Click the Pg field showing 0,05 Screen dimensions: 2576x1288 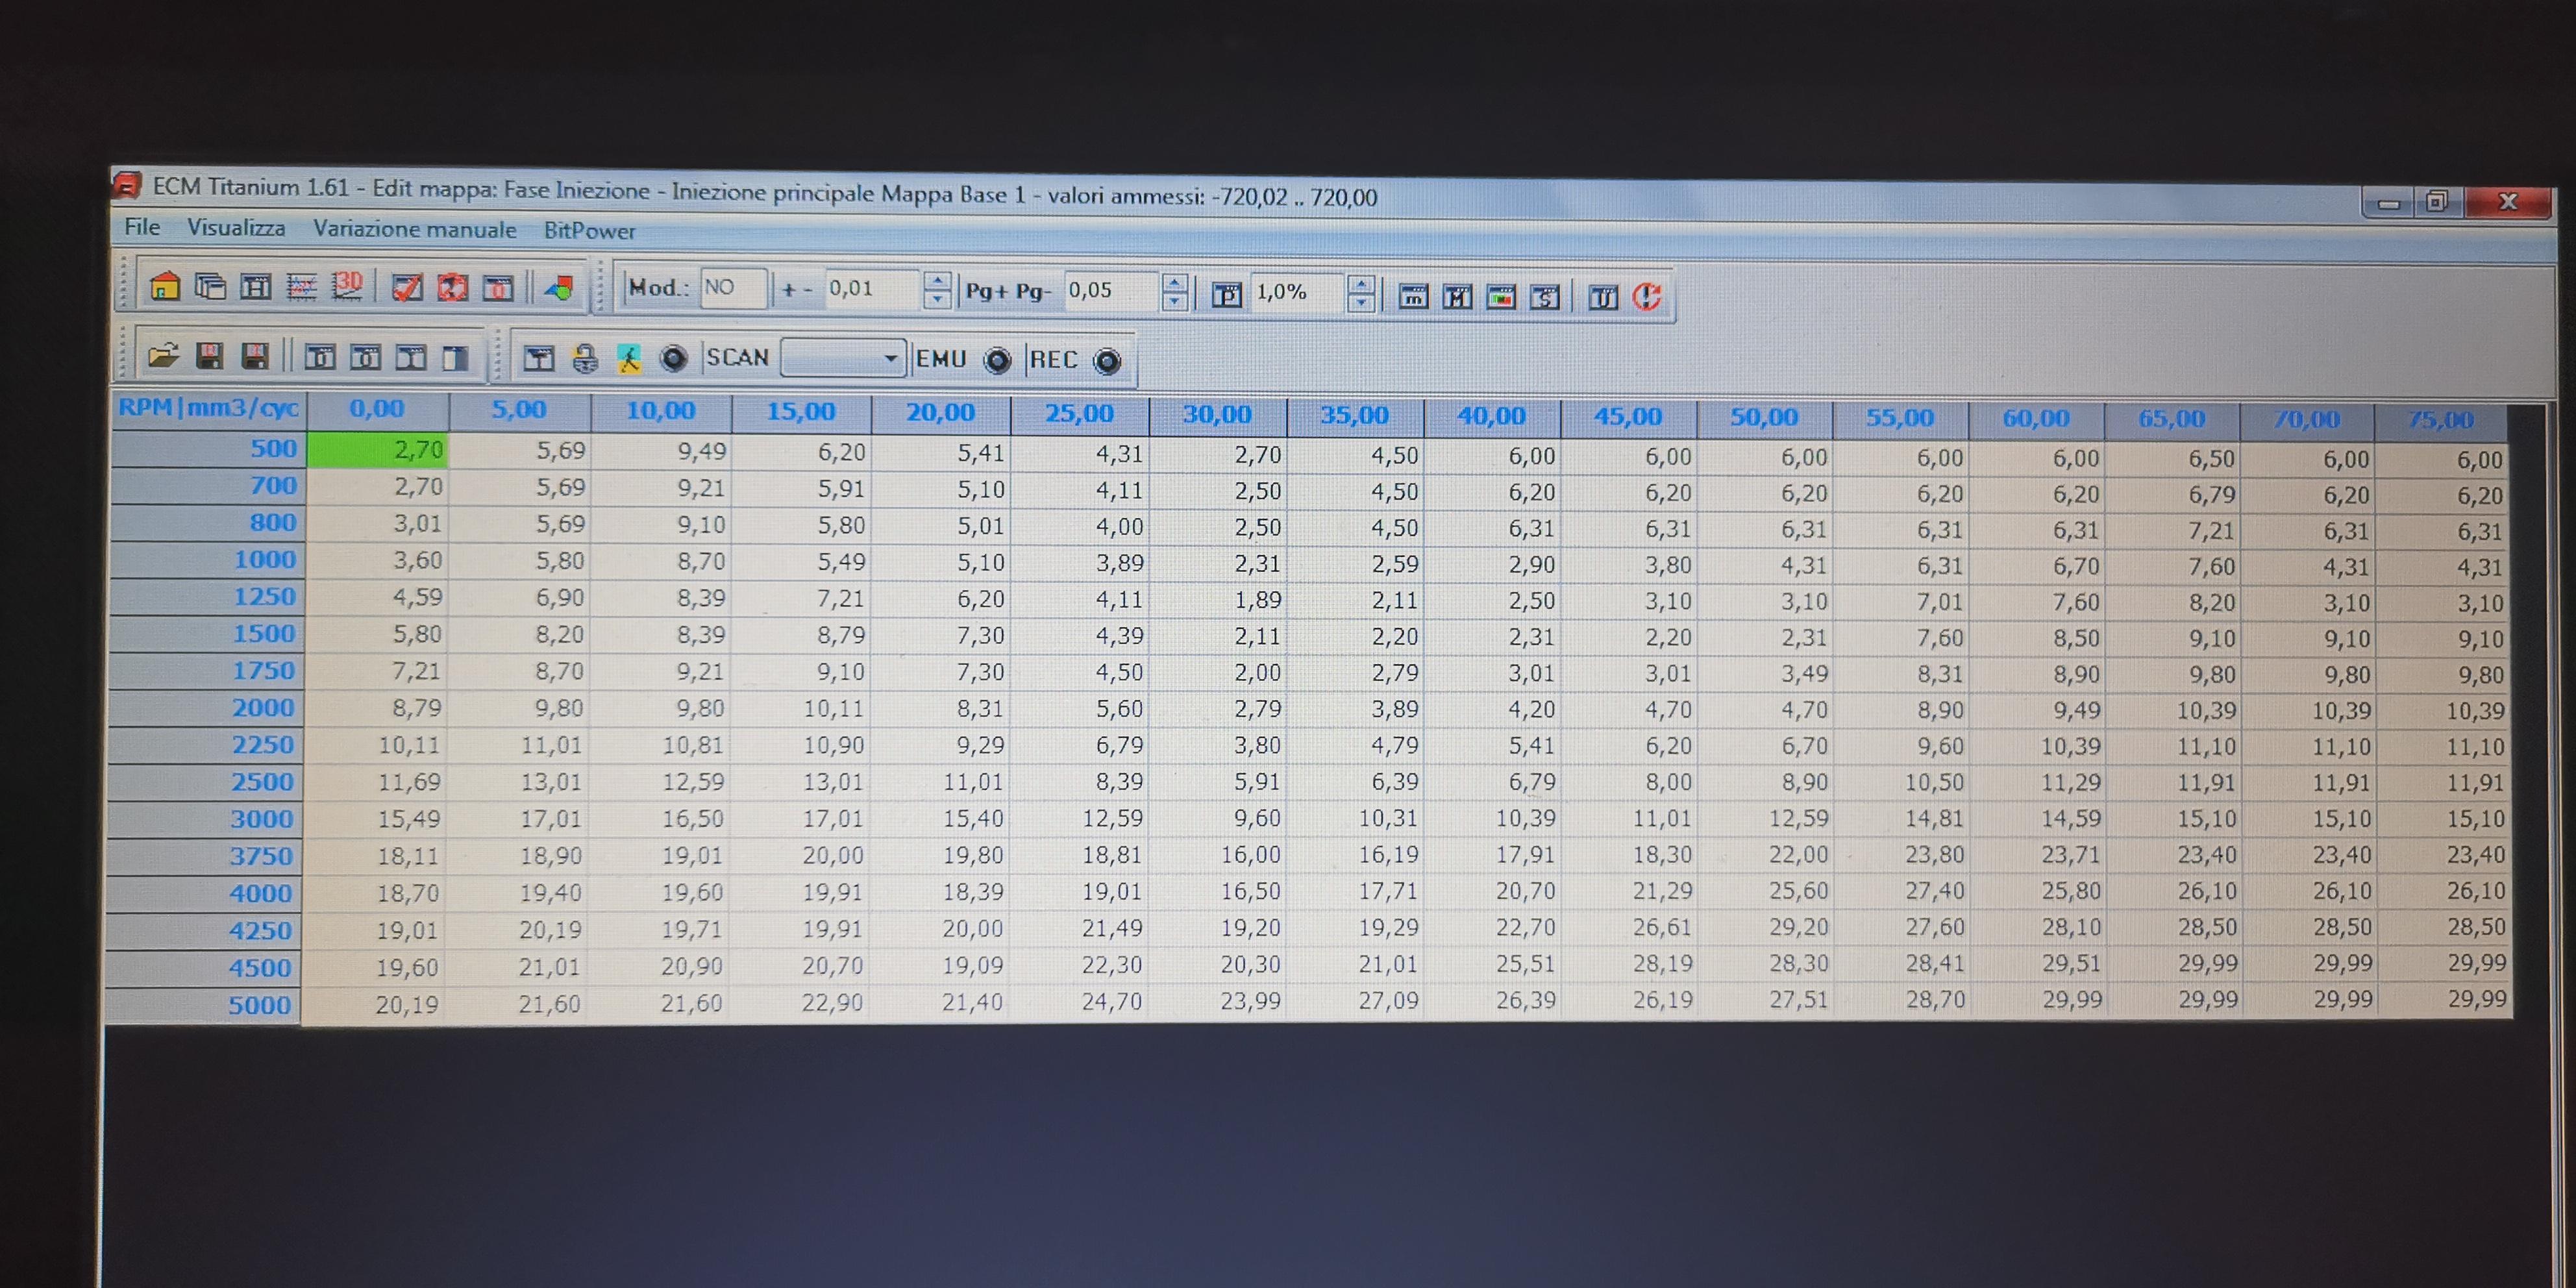click(1113, 291)
